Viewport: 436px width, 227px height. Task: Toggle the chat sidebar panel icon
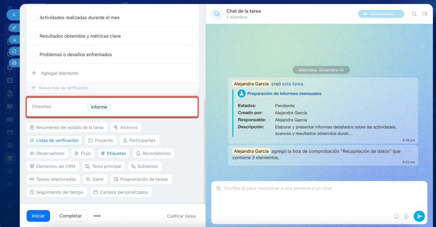click(425, 14)
